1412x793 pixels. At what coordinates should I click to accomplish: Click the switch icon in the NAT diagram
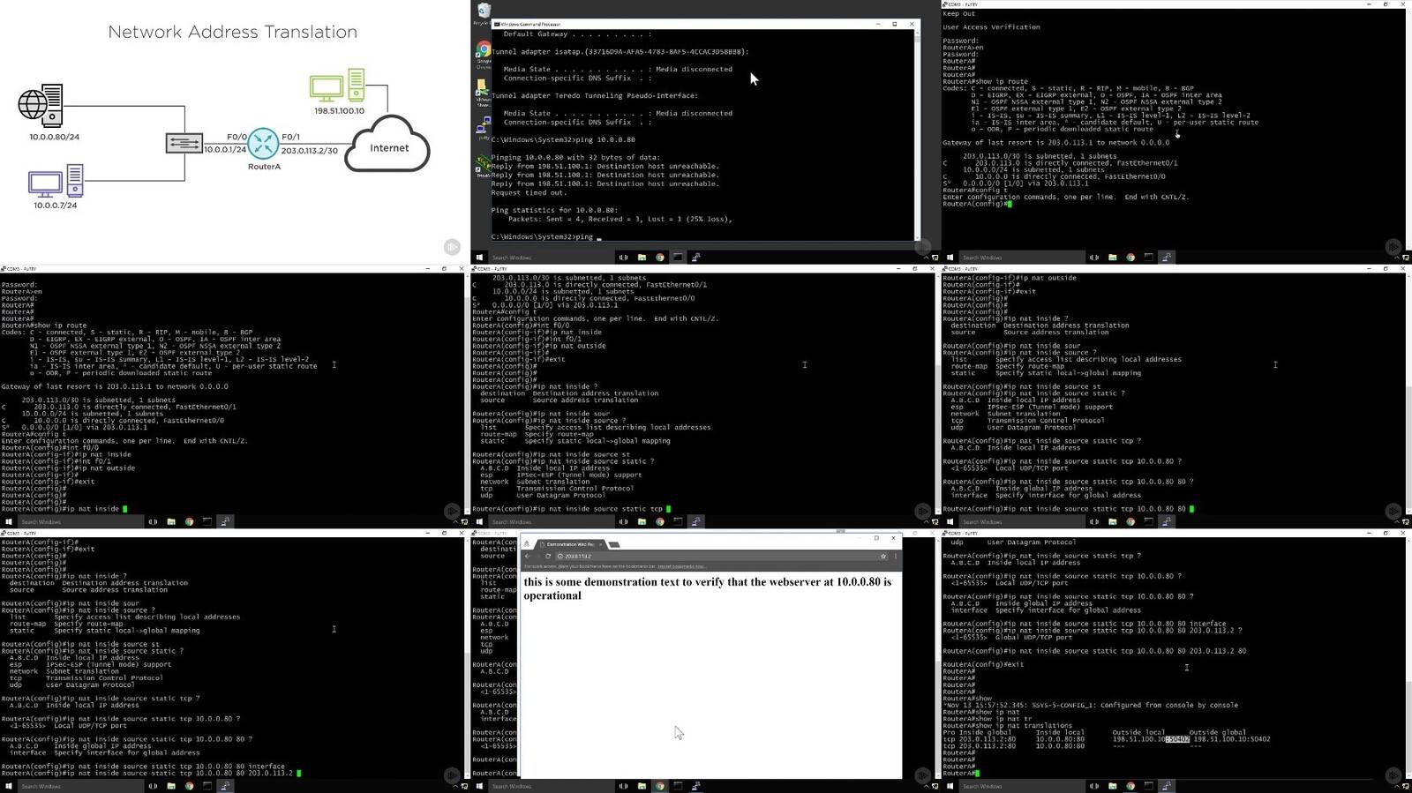(184, 142)
